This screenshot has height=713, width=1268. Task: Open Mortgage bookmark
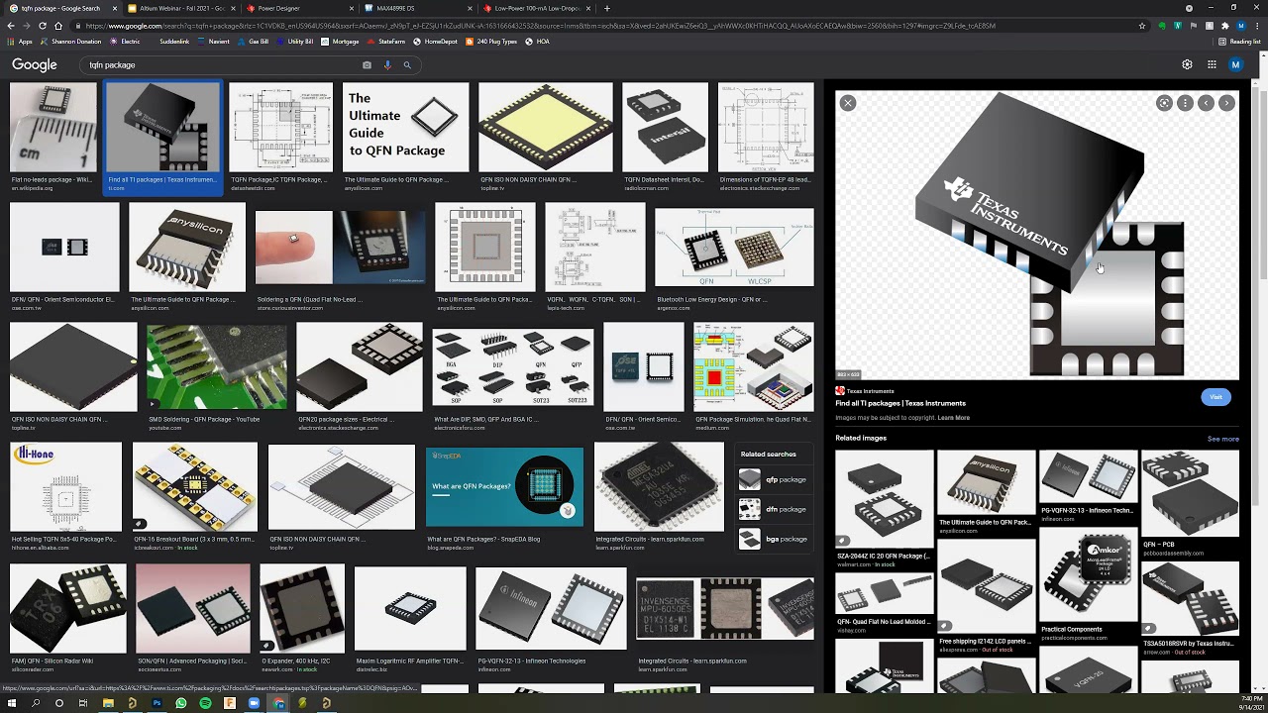pos(340,42)
